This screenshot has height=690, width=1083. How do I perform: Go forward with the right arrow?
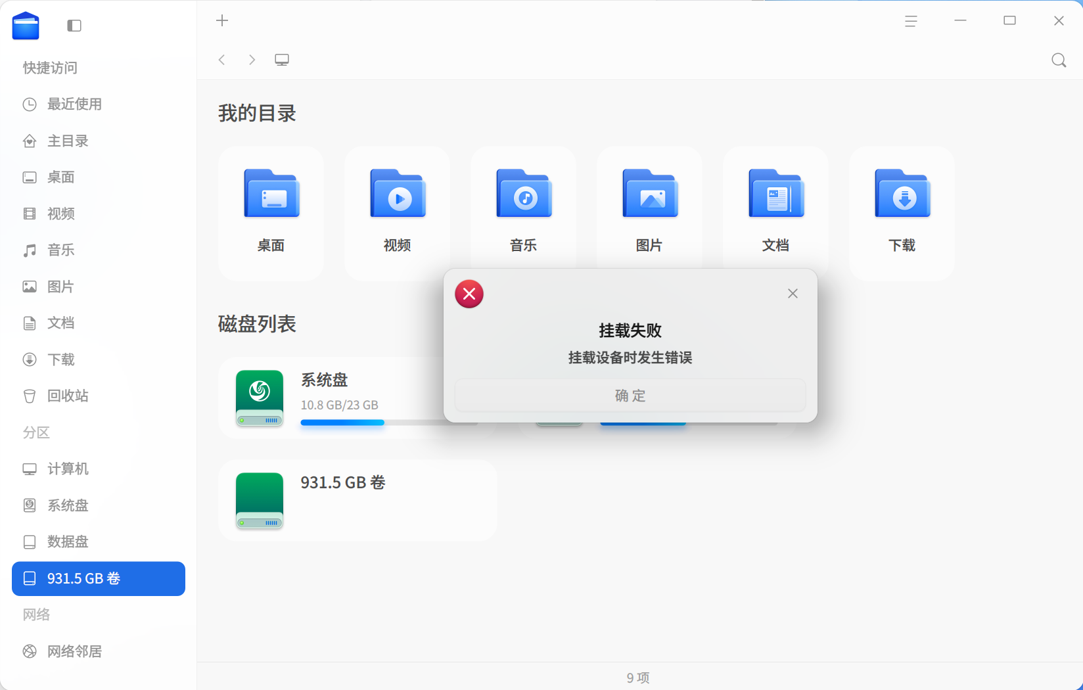point(252,60)
